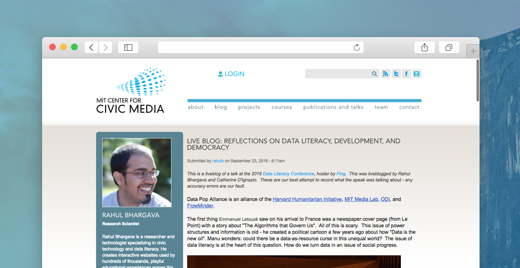520x268 pixels.
Task: Click the RSS feed icon
Action: (385, 74)
